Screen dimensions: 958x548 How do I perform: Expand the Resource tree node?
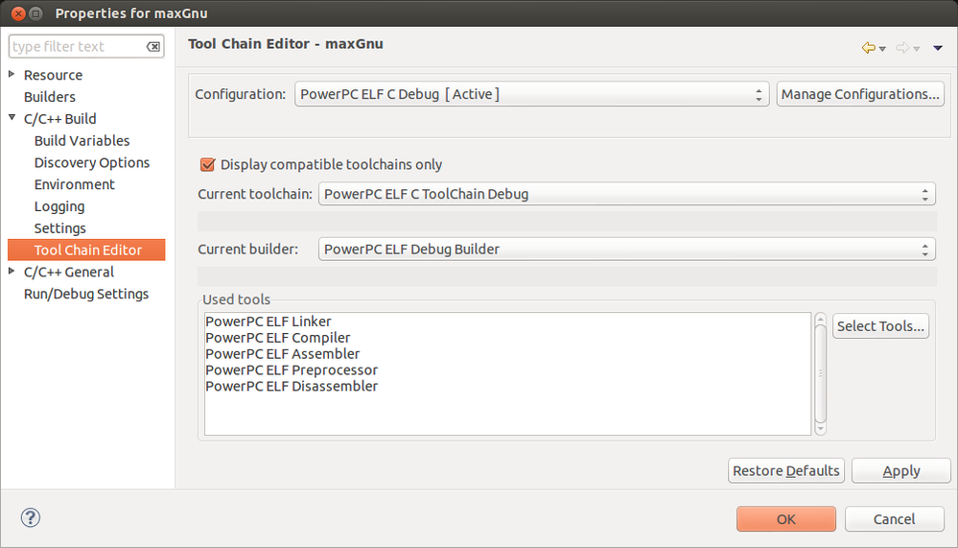pos(12,75)
